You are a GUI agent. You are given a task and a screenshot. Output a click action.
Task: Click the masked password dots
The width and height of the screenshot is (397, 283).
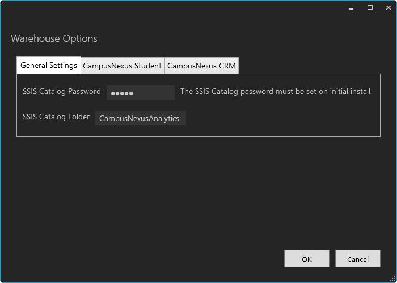tap(121, 93)
